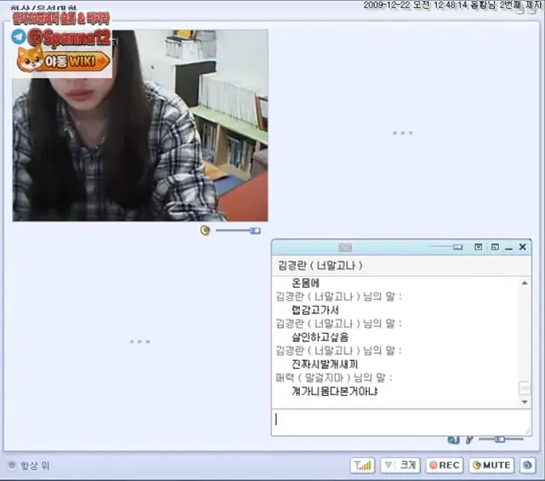Adjust the volume slider under the webcam video

[x=238, y=231]
